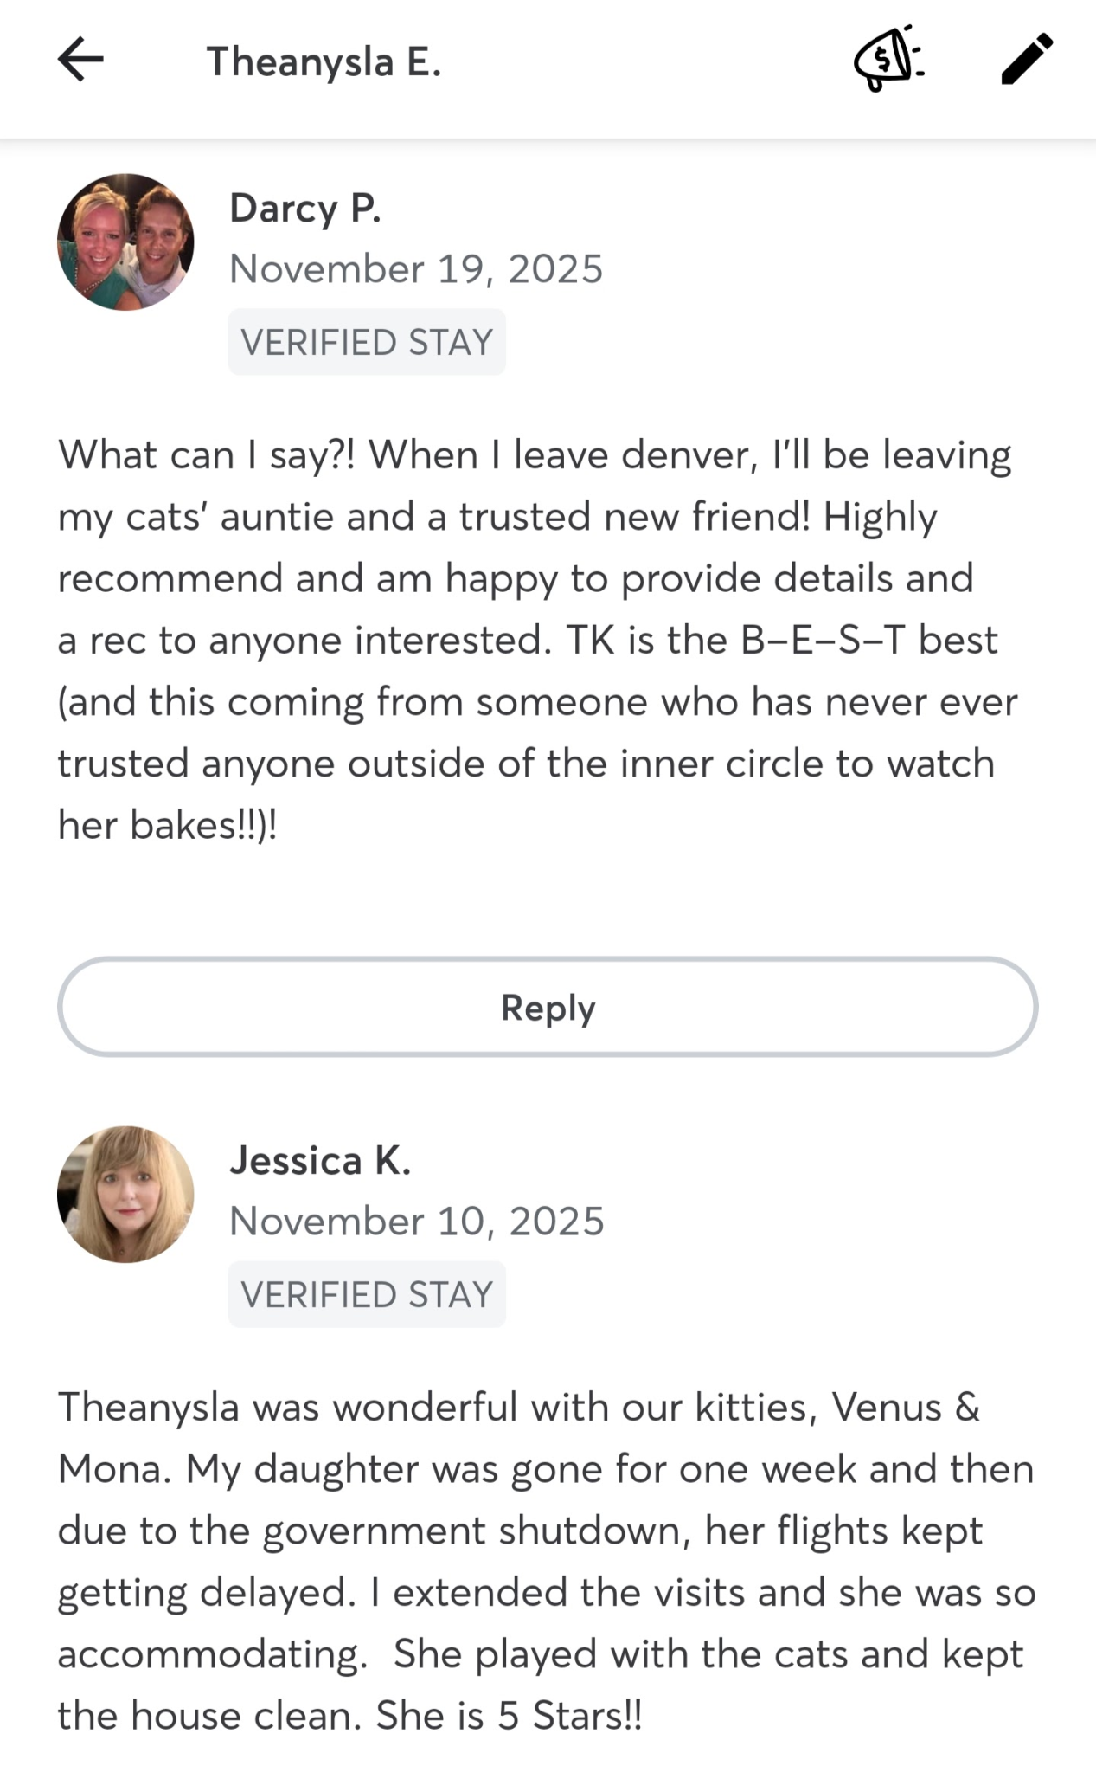Click the "She is 5 Stars!!" sentence
1096x1792 pixels.
[509, 1716]
